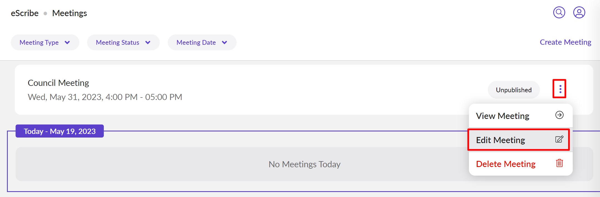Select Delete Meeting option

[505, 164]
